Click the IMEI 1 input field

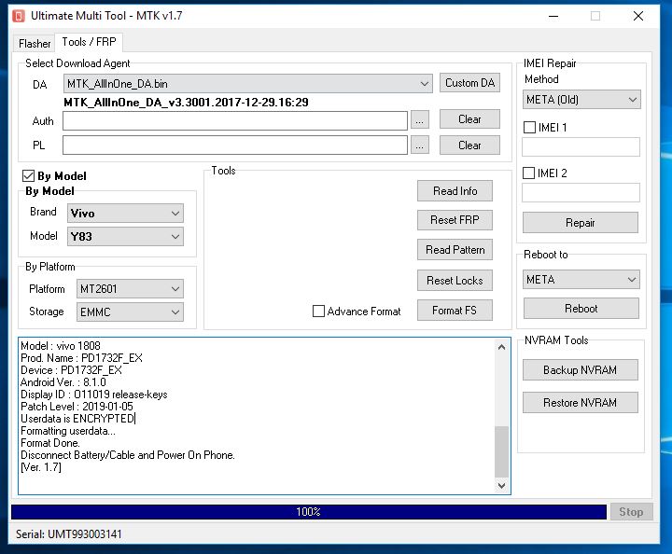point(581,146)
